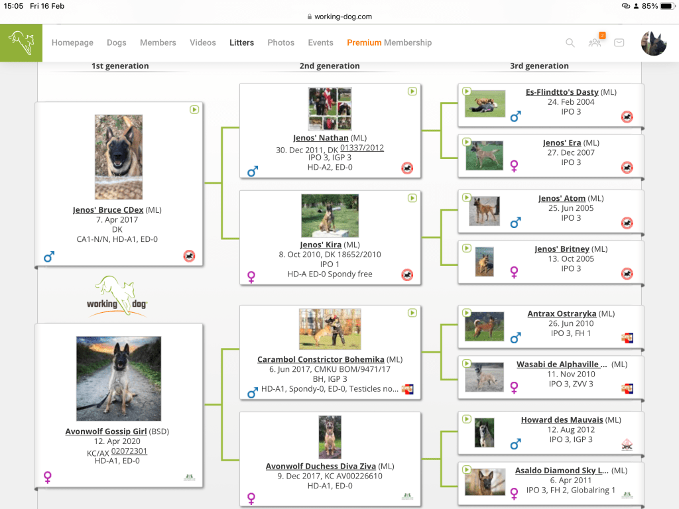Click the working-dog.com address bar

click(339, 17)
